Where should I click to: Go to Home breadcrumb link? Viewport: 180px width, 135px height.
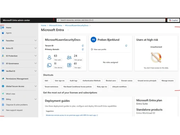coord(44,26)
